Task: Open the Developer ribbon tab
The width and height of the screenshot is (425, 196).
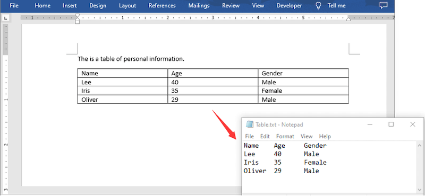Action: (x=289, y=5)
